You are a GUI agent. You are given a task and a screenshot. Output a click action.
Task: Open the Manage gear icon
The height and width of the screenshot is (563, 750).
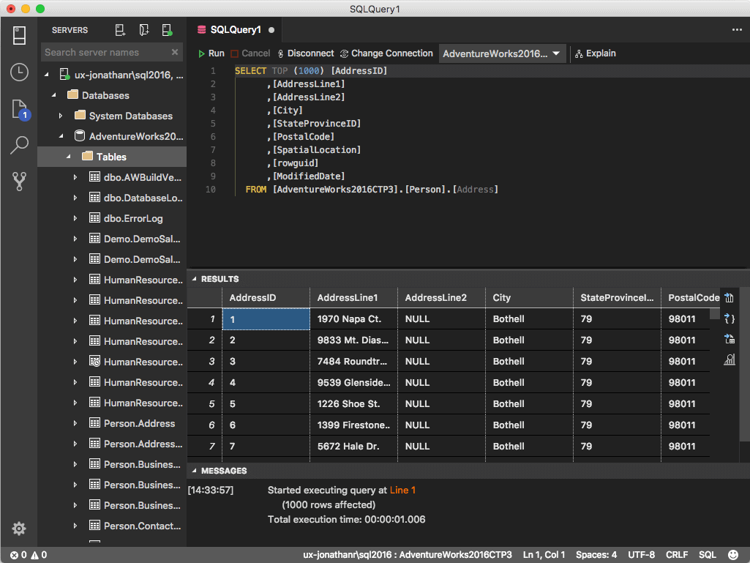pyautogui.click(x=19, y=529)
